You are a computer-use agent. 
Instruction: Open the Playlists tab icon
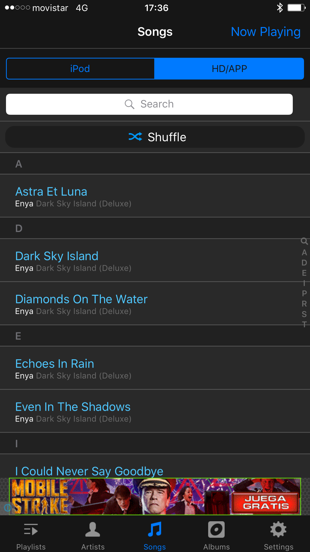(31, 529)
